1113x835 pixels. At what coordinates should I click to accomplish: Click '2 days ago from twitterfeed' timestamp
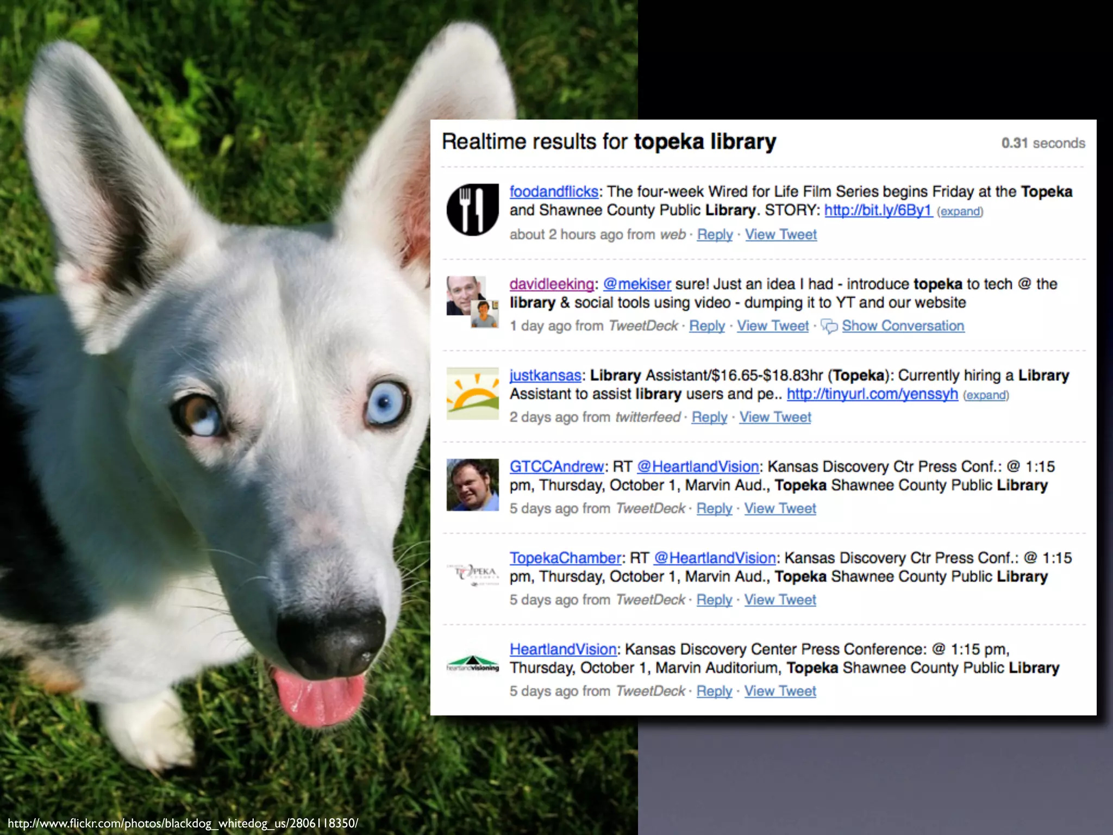click(x=595, y=417)
